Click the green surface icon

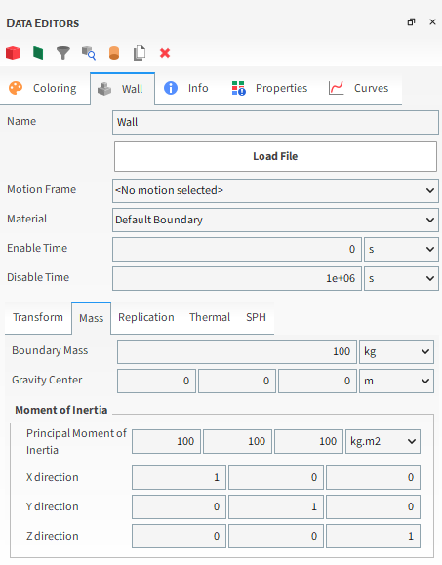[x=38, y=53]
